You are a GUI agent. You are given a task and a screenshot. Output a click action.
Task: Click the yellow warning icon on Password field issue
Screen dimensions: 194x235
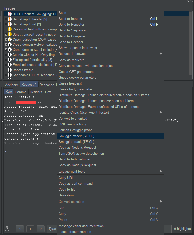tap(10, 29)
